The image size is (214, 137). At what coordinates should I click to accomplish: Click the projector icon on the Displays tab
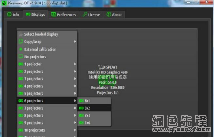click(28, 14)
